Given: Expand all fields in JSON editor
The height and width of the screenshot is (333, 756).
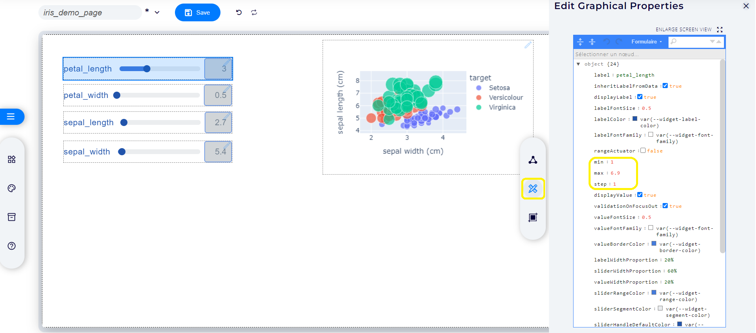Looking at the screenshot, I should click(580, 41).
